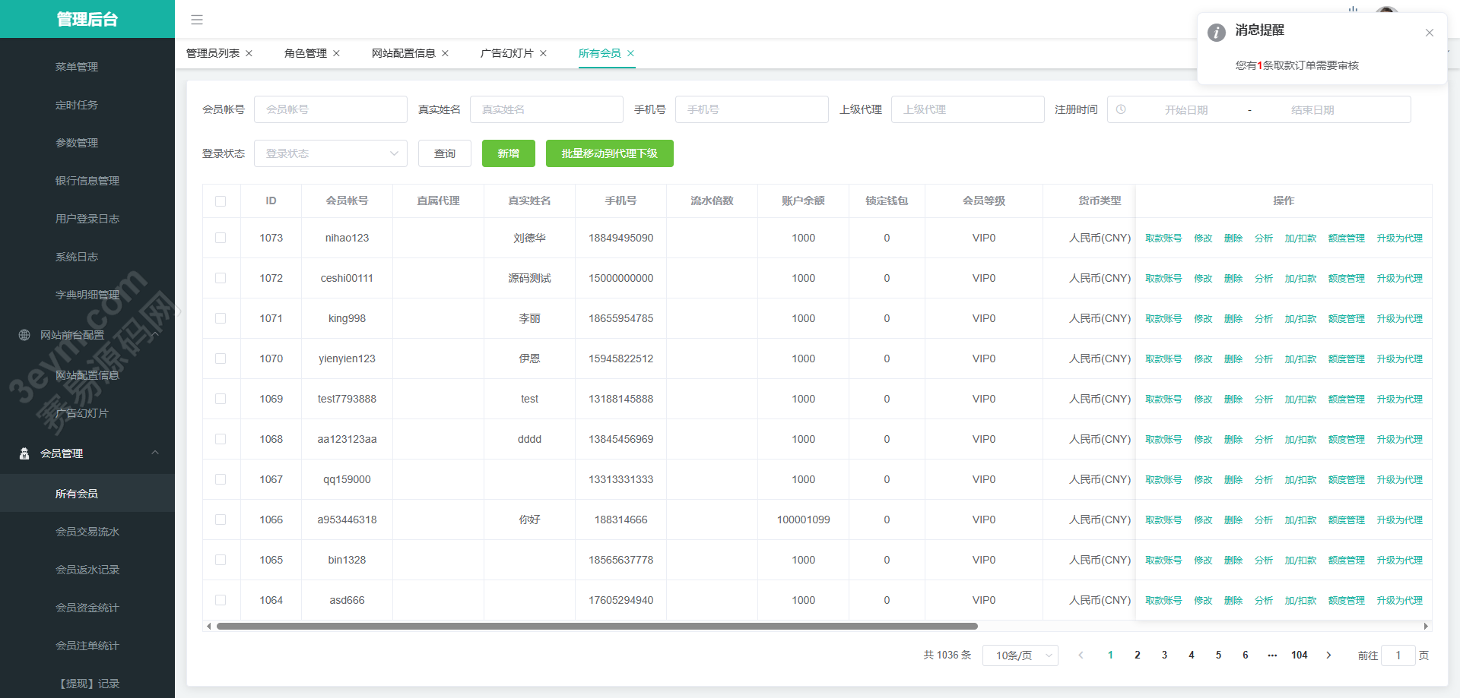
Task: Check the row for member nihao123
Action: pos(221,238)
